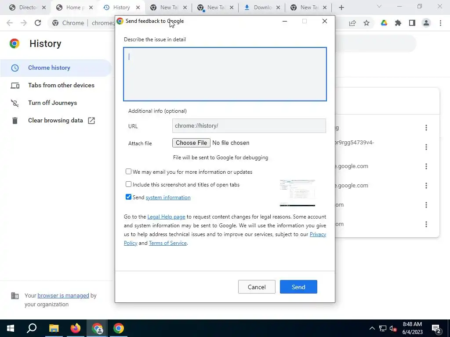450x337 pixels.
Task: Send the feedback to Google
Action: click(x=298, y=287)
